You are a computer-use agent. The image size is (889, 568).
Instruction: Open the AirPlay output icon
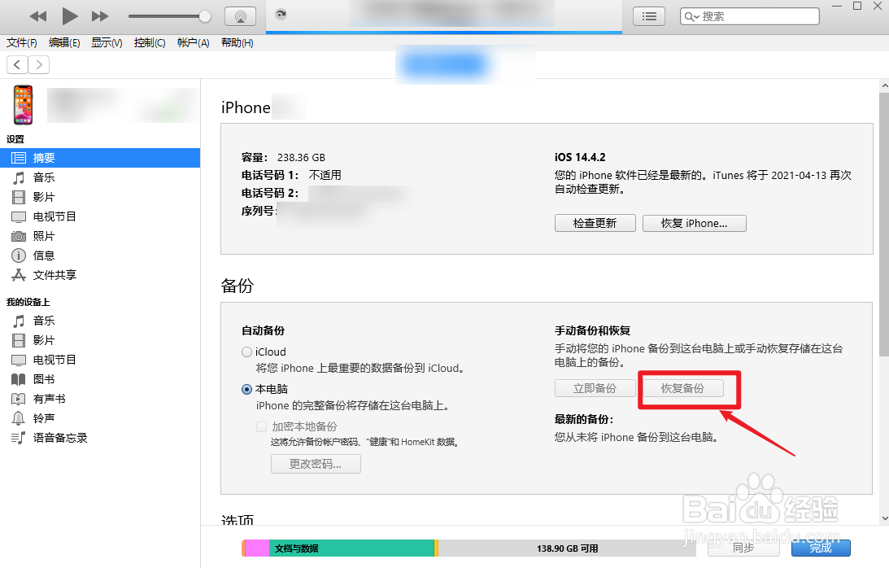coord(241,16)
